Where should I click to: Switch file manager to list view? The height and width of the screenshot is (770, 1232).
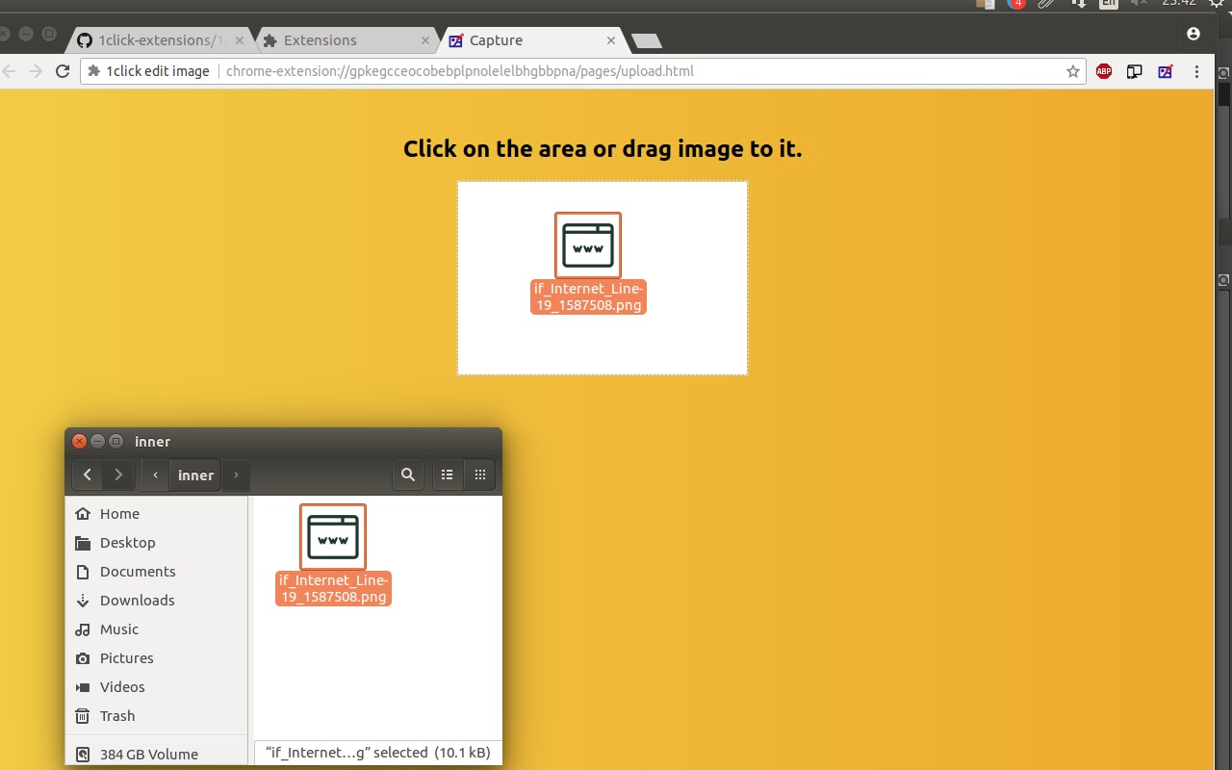pos(447,475)
